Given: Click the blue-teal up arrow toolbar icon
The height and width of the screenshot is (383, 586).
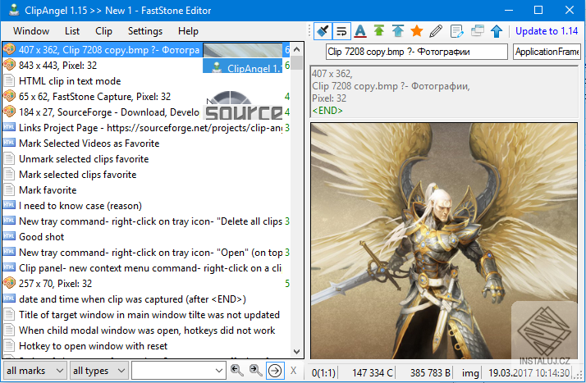Looking at the screenshot, I should (397, 31).
